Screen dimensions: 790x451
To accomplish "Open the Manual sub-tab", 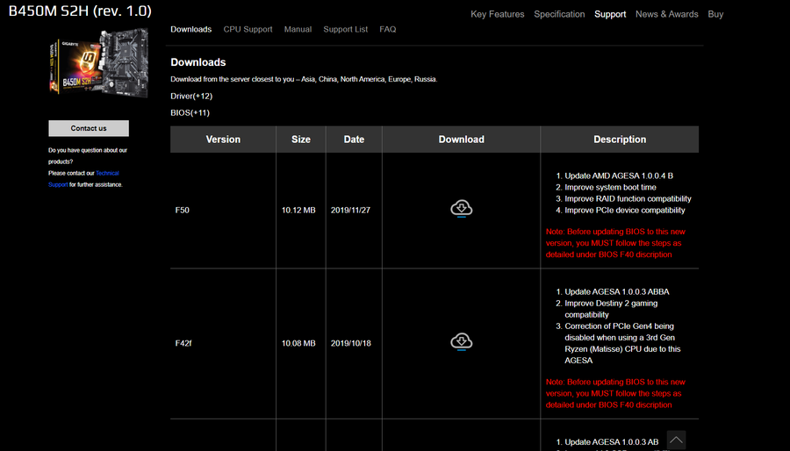I will click(x=298, y=29).
